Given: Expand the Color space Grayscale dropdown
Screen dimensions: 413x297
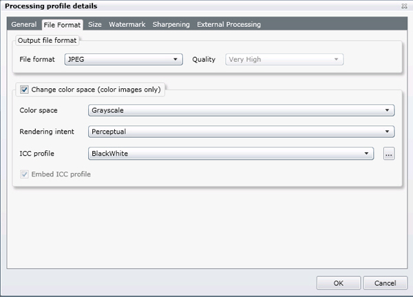Looking at the screenshot, I should (241, 110).
